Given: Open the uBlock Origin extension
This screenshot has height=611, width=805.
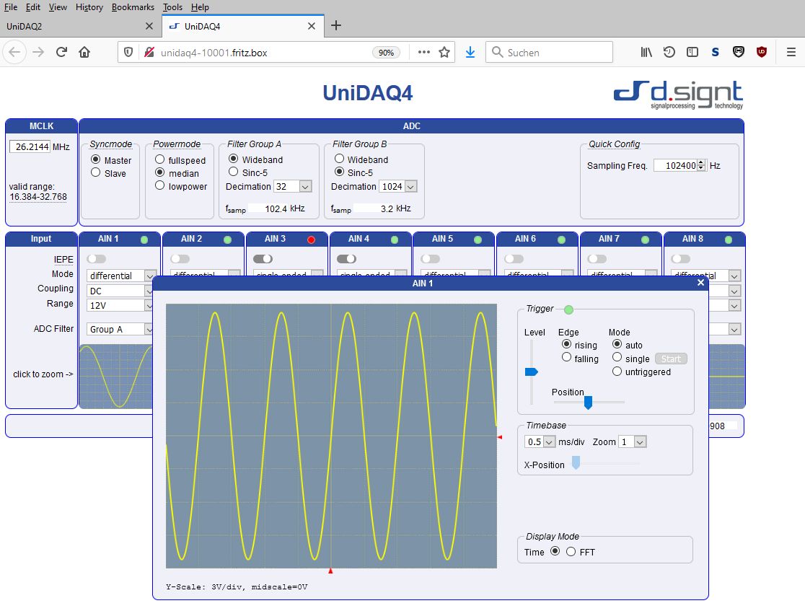Looking at the screenshot, I should click(762, 53).
